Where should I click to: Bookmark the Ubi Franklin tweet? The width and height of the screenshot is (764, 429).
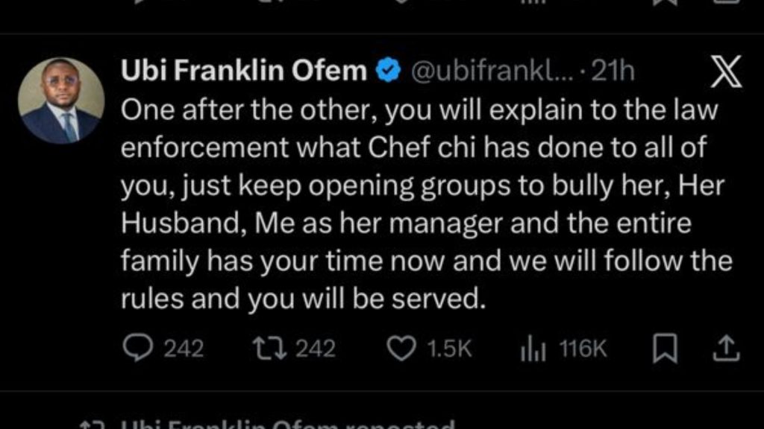coord(663,349)
